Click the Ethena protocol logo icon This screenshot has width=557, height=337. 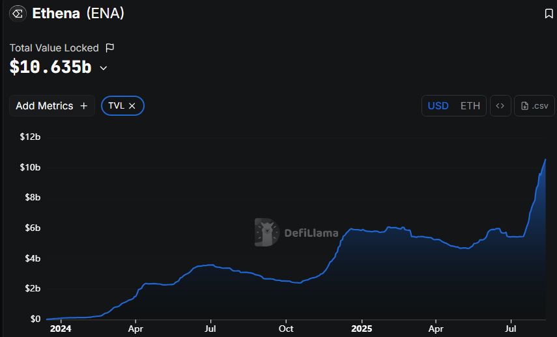pyautogui.click(x=18, y=14)
